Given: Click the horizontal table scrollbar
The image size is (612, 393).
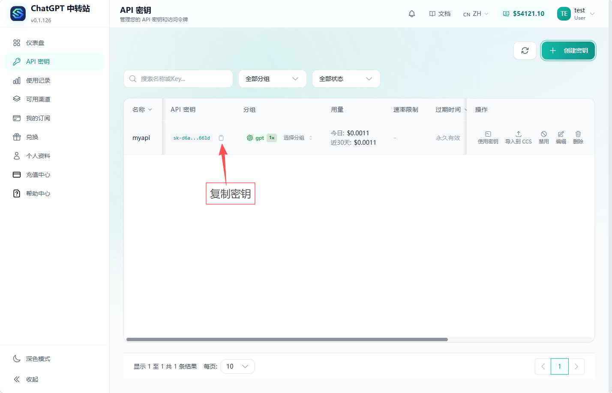Looking at the screenshot, I should tap(287, 339).
